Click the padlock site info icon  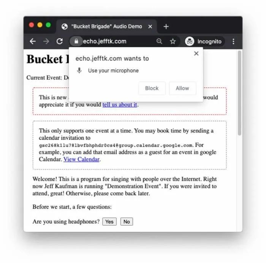coord(76,41)
